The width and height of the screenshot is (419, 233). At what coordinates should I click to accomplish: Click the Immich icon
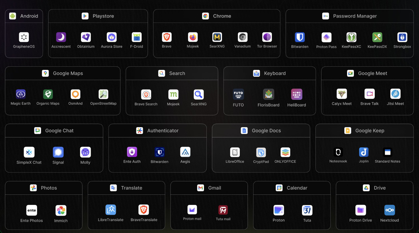[61, 210]
